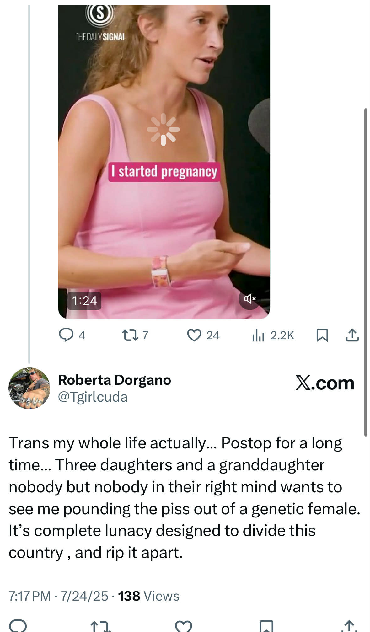Like Roberta Dorgano's post

(183, 626)
